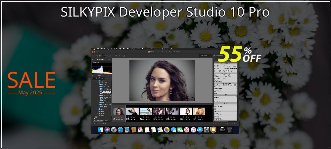This screenshot has height=149, width=331.
Task: Open the Photos pinwheel icon in Dock
Action: [x=167, y=129]
